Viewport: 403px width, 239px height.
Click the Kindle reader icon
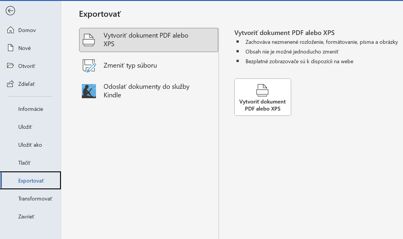(89, 91)
